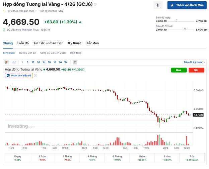Screen dimensions: 209x169
Task: Click the news overlay icon in chart toolbar
Action: pyautogui.click(x=75, y=62)
